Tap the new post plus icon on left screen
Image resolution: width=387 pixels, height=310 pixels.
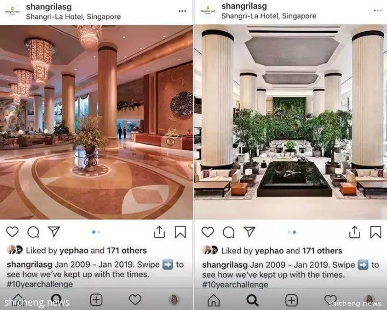96,300
